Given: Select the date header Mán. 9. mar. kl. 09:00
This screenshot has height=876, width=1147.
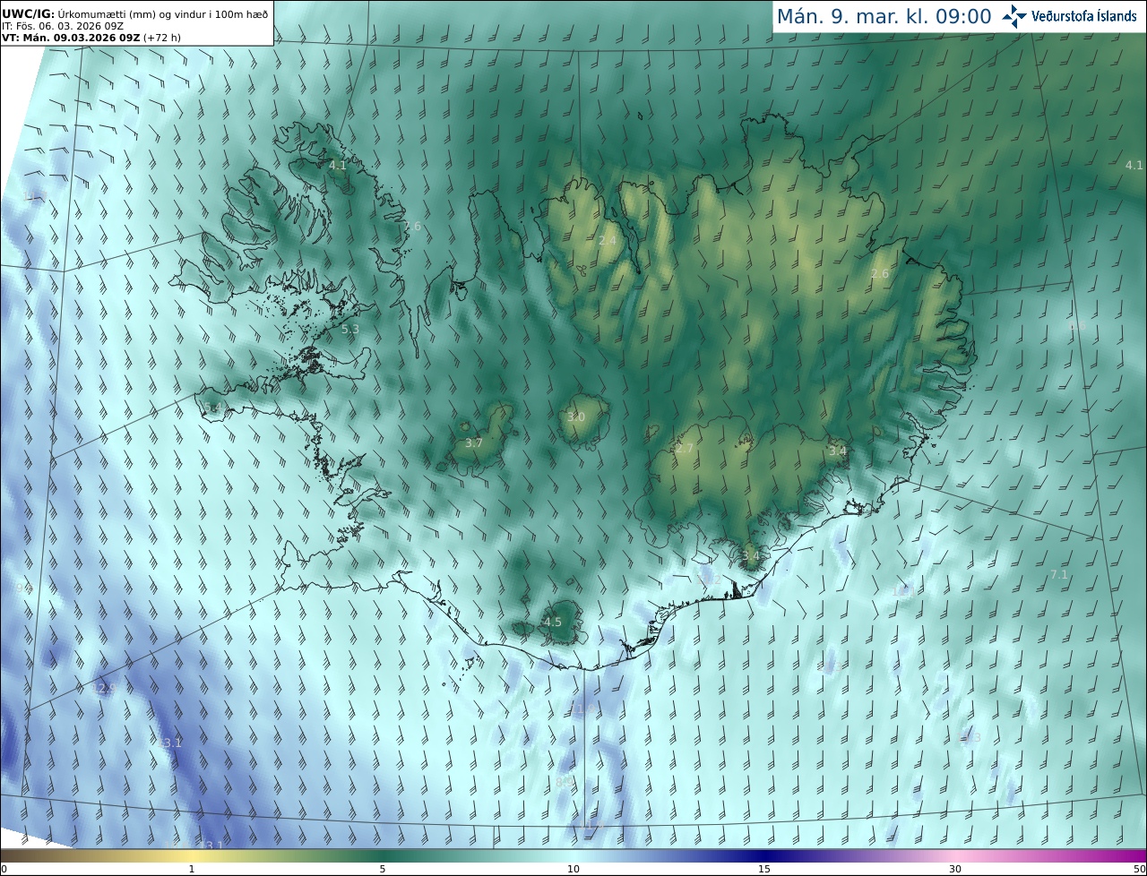Looking at the screenshot, I should (x=884, y=16).
